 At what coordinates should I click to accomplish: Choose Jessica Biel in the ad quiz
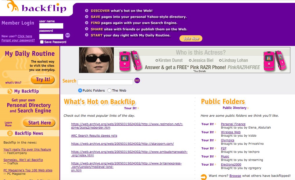coord(190,60)
